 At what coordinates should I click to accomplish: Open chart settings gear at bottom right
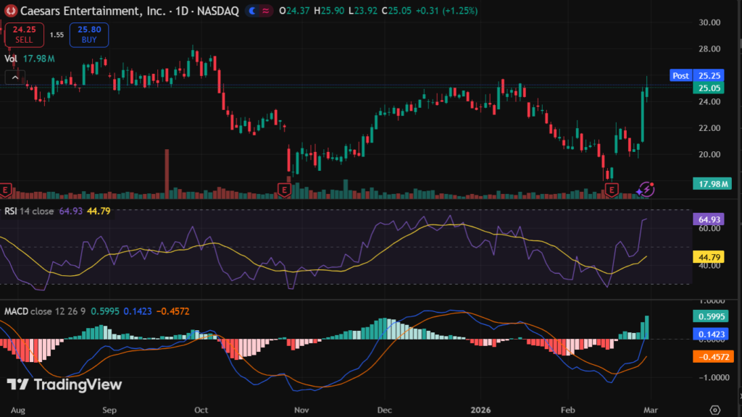(714, 409)
